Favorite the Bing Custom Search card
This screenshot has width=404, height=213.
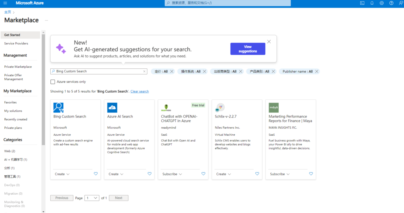tap(96, 174)
